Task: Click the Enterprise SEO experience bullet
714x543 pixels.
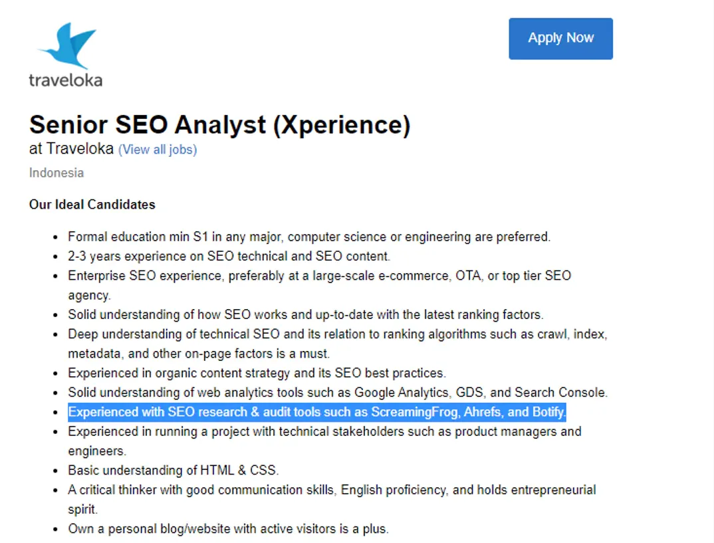Action: point(319,275)
